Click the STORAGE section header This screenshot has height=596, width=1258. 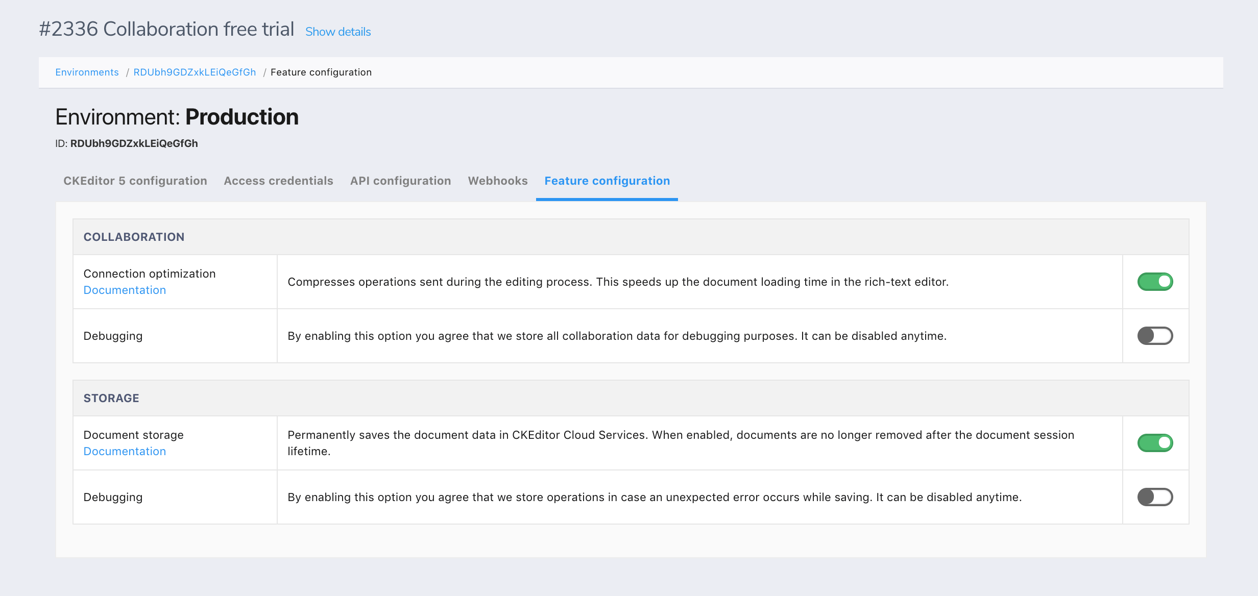click(111, 399)
